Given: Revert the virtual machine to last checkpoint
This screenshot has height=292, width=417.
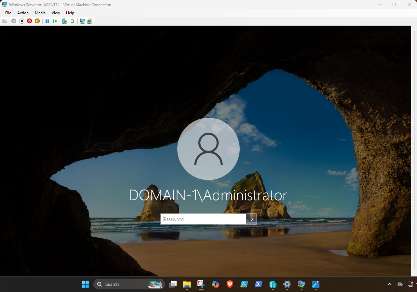Looking at the screenshot, I should click(72, 21).
